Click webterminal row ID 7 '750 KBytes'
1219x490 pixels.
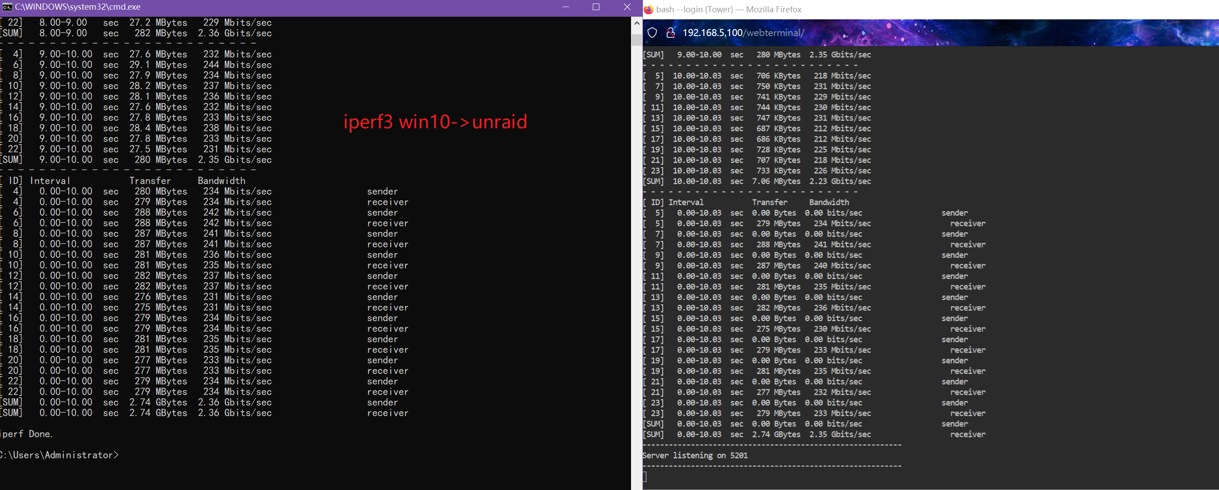pos(756,87)
